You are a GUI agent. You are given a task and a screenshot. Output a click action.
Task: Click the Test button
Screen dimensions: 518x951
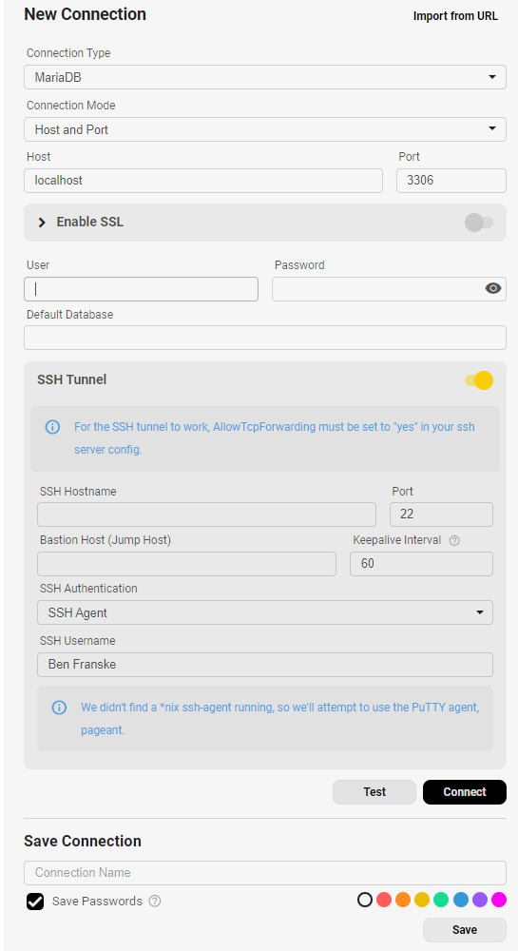point(374,792)
